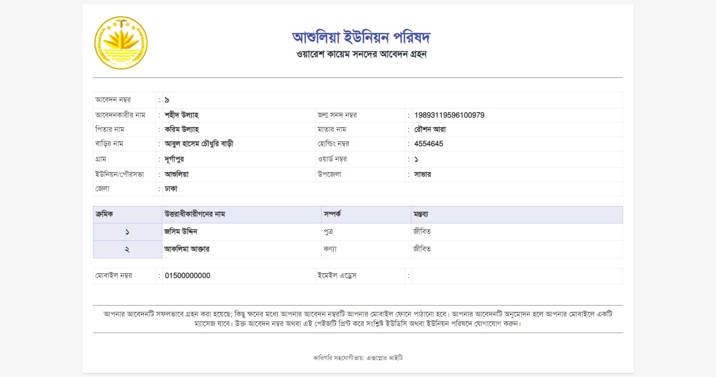716x377 pixels.
Task: Select the মাতার নাম label
Action: pyautogui.click(x=332, y=129)
